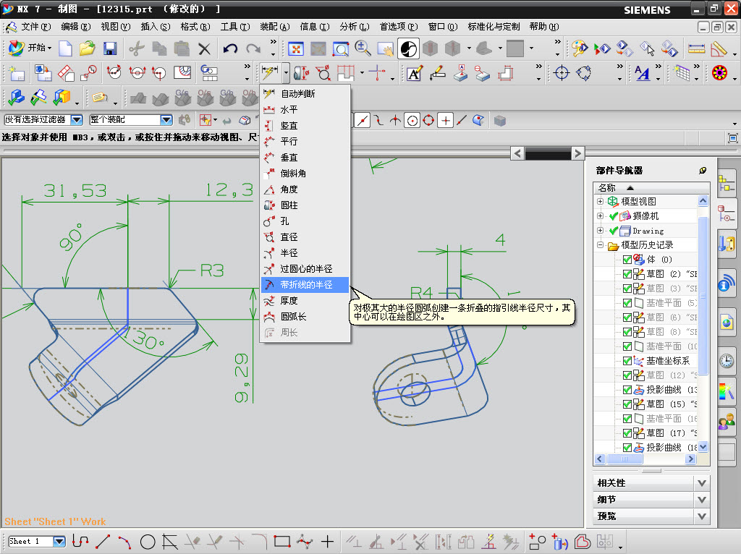This screenshot has height=554, width=741.
Task: Click the 名称 column header in navigator
Action: pos(606,187)
